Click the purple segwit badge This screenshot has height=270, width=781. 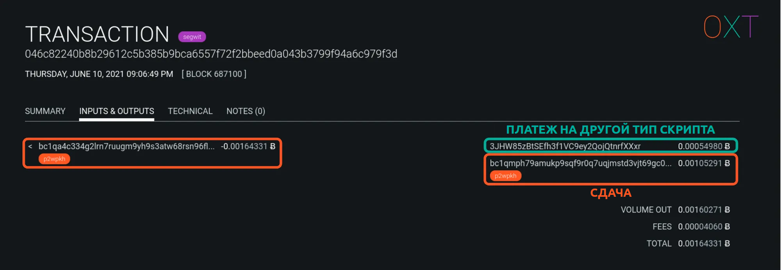[x=192, y=37]
